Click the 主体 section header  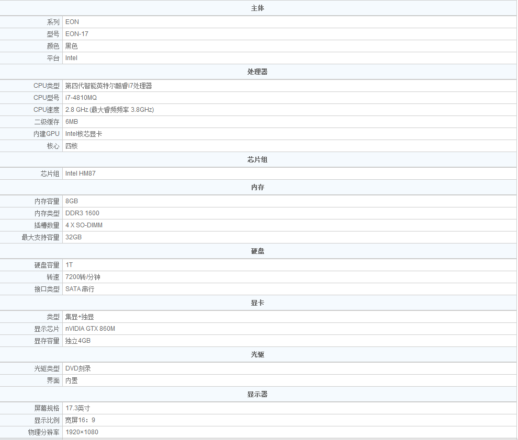point(257,8)
